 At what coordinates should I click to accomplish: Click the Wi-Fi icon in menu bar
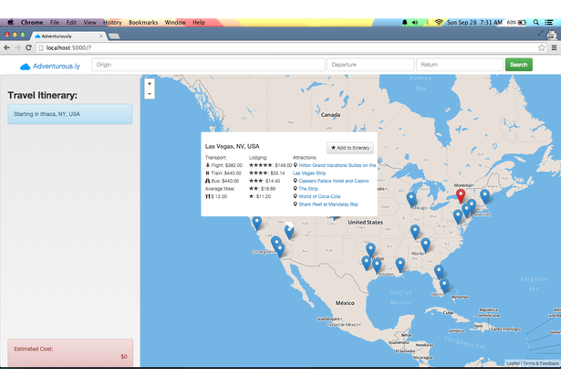(x=439, y=22)
